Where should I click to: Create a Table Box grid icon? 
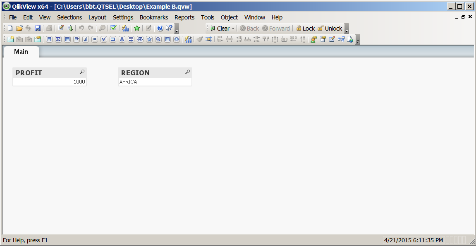pos(67,39)
